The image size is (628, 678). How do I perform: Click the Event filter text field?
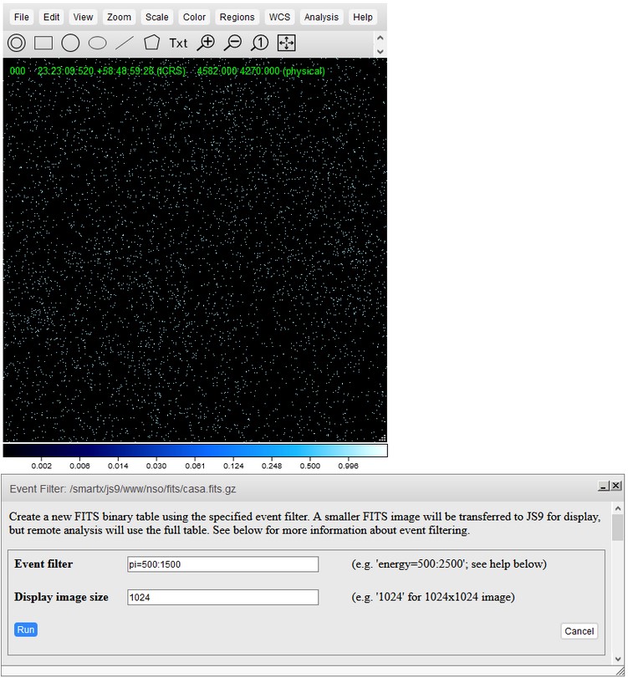point(222,564)
